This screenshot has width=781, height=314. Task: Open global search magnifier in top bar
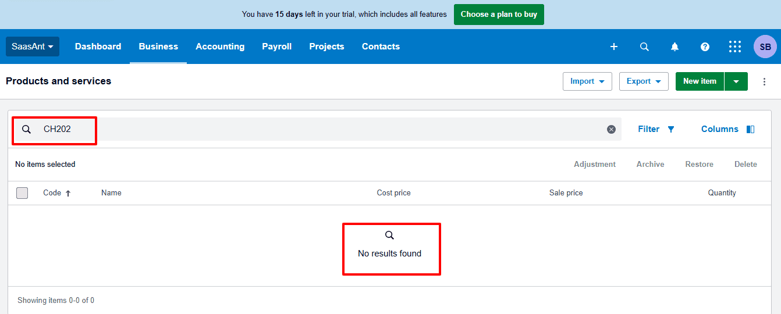point(644,47)
